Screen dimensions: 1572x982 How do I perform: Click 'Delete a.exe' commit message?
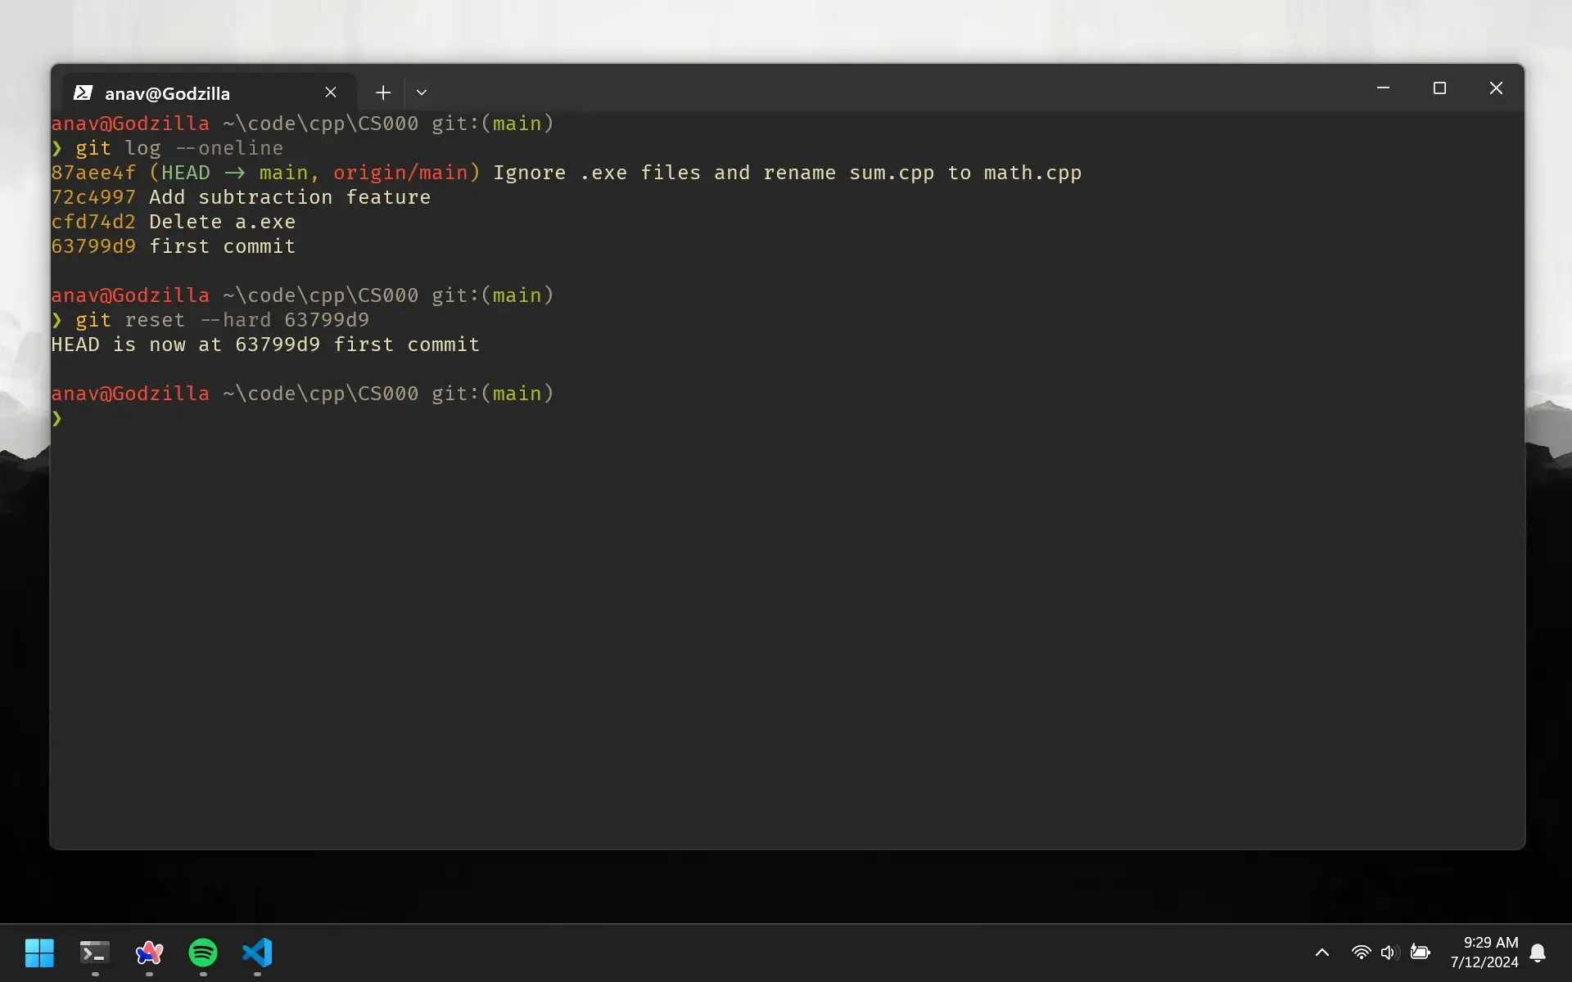(x=222, y=222)
